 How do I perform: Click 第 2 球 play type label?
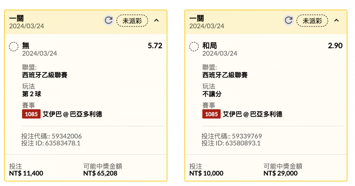pyautogui.click(x=32, y=94)
